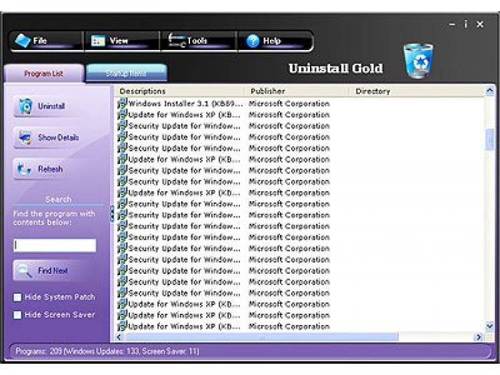
Task: Click the recycle bin logo icon
Action: click(x=418, y=61)
